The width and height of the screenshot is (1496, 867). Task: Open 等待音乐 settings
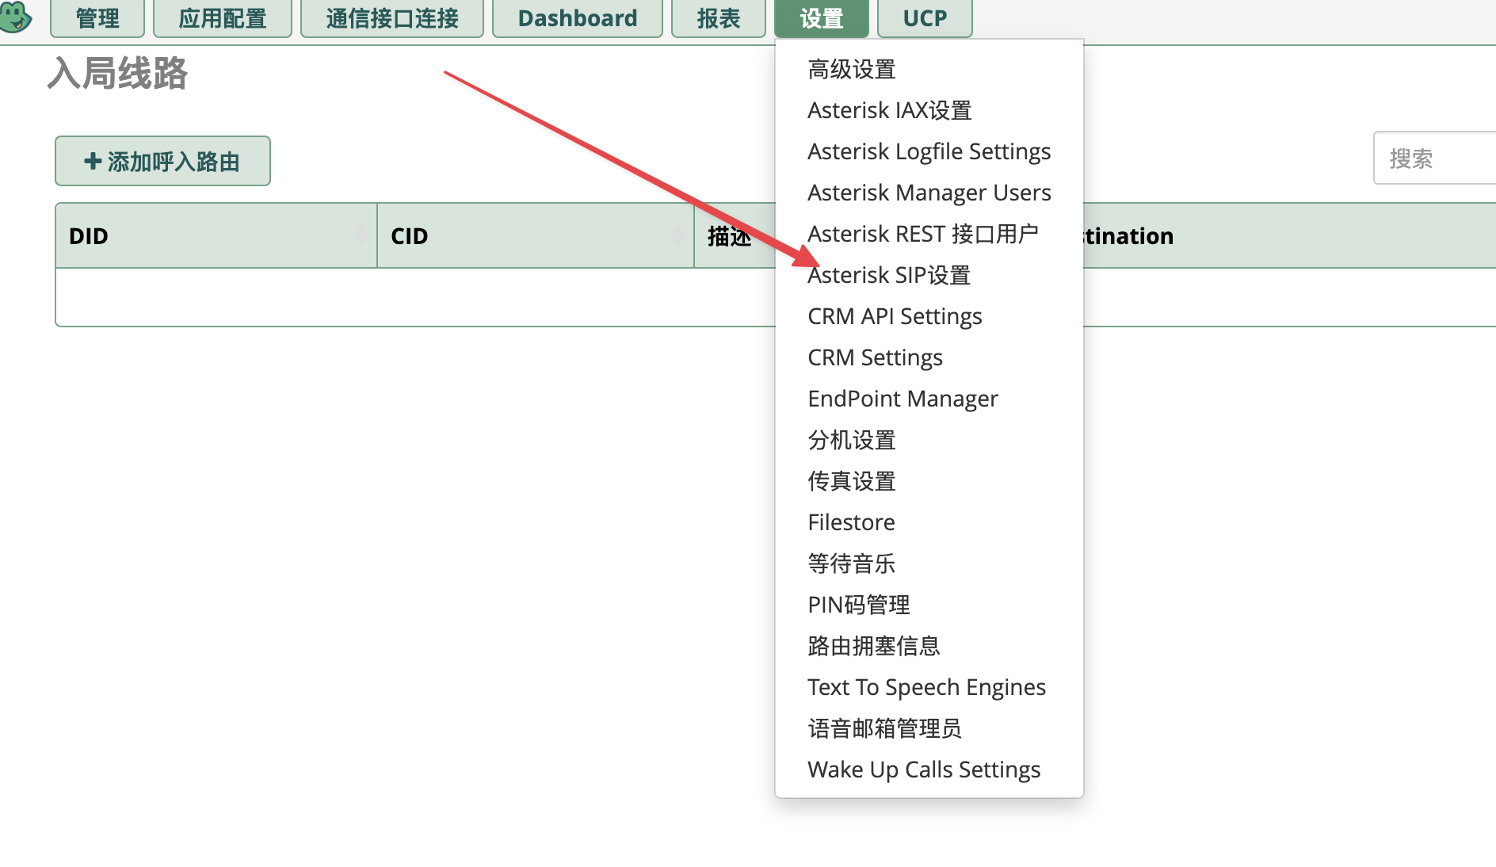[x=852, y=563]
